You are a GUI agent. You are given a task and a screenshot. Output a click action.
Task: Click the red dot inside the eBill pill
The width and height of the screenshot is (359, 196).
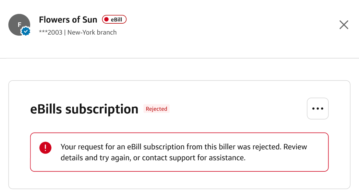click(107, 19)
